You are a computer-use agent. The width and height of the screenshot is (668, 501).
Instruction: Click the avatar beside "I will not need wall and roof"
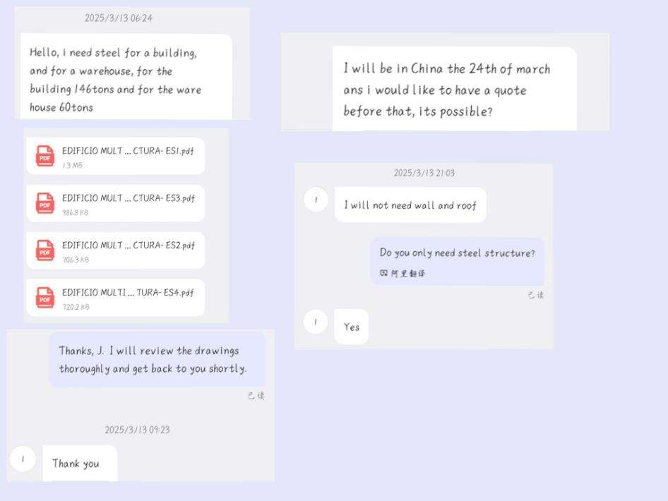[x=316, y=200]
